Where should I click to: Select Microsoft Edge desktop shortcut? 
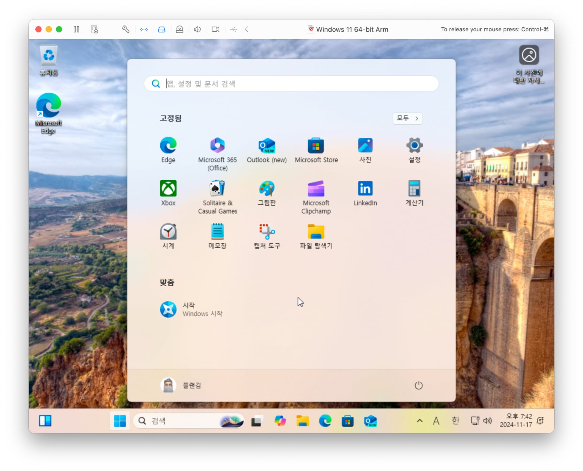[x=48, y=114]
